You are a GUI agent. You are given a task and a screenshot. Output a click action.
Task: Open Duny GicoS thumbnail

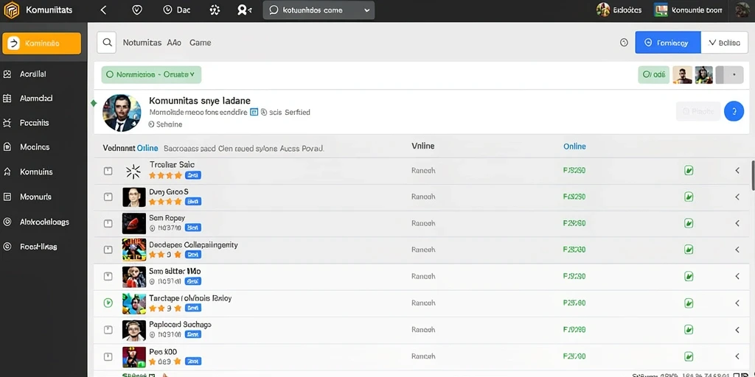tap(134, 197)
